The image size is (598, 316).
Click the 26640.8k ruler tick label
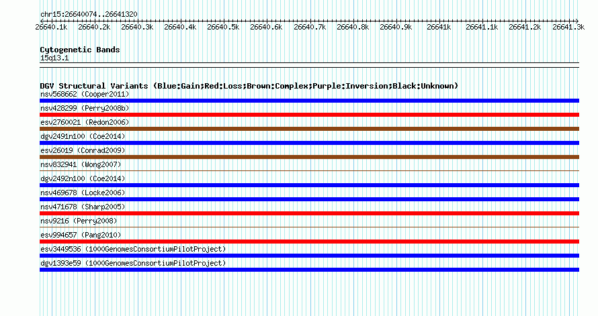tap(353, 27)
